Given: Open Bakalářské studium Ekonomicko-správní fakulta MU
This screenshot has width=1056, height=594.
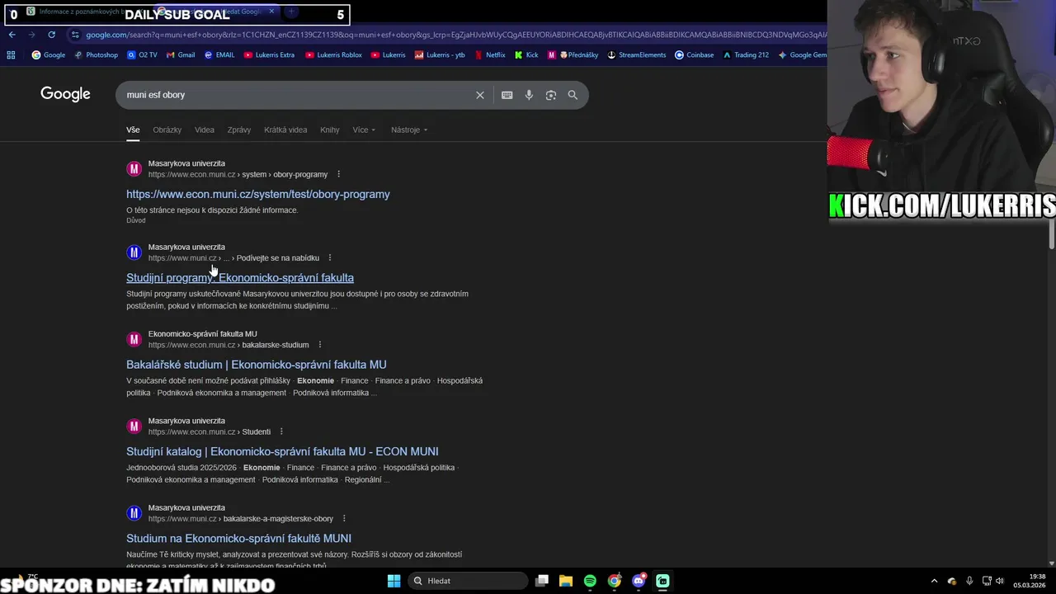Looking at the screenshot, I should (257, 365).
